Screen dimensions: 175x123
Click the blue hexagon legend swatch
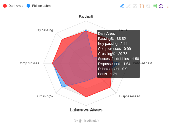[x=28, y=6]
